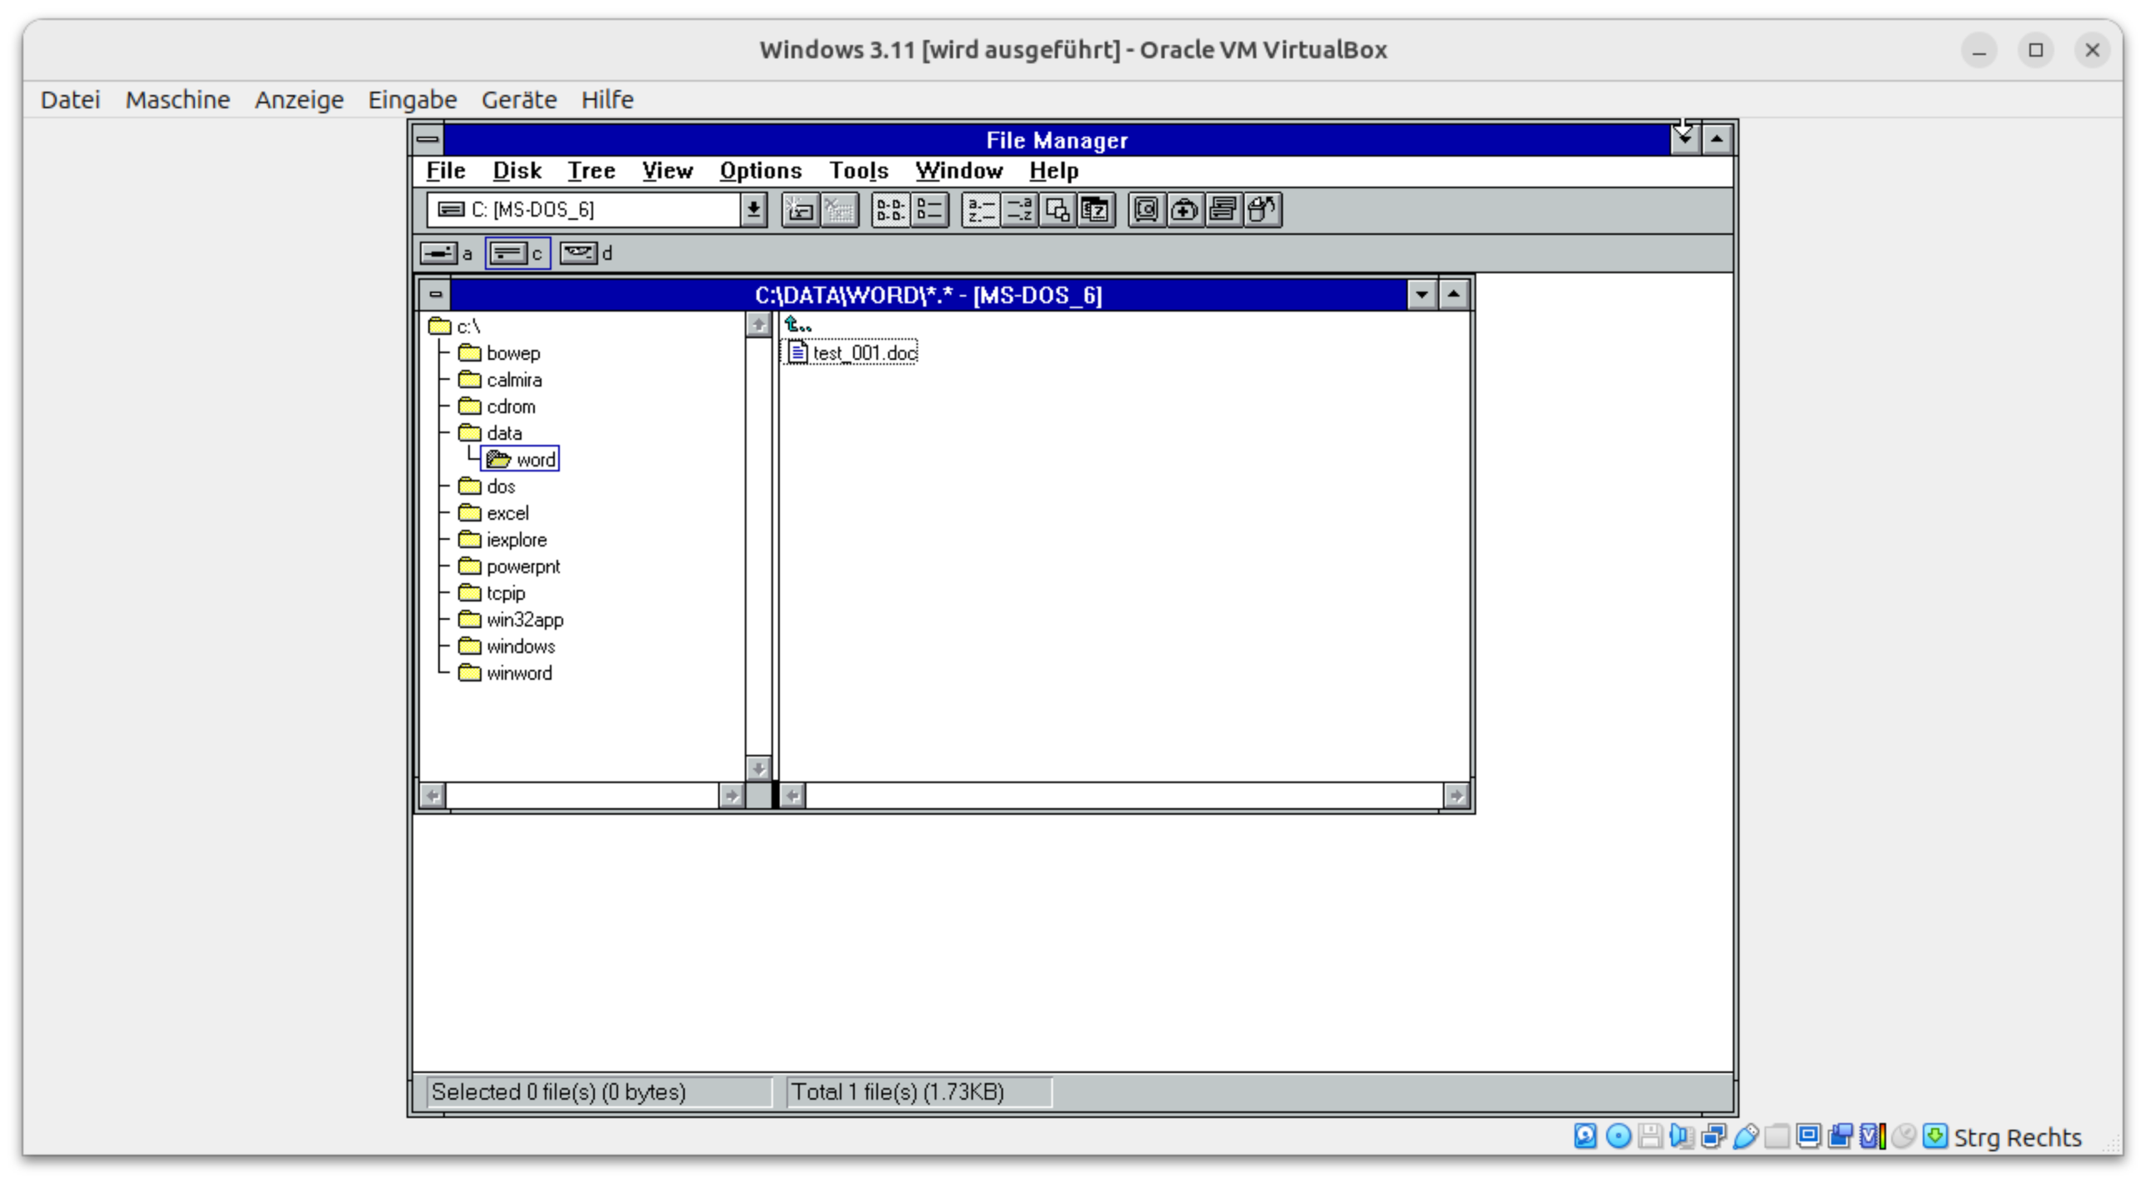2146x1183 pixels.
Task: Click VirtualBox audio status icon
Action: 1681,1137
